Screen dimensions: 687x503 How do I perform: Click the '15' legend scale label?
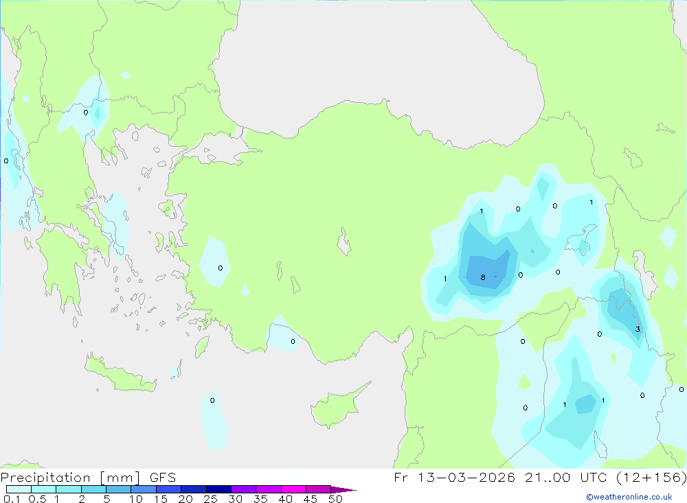(161, 499)
